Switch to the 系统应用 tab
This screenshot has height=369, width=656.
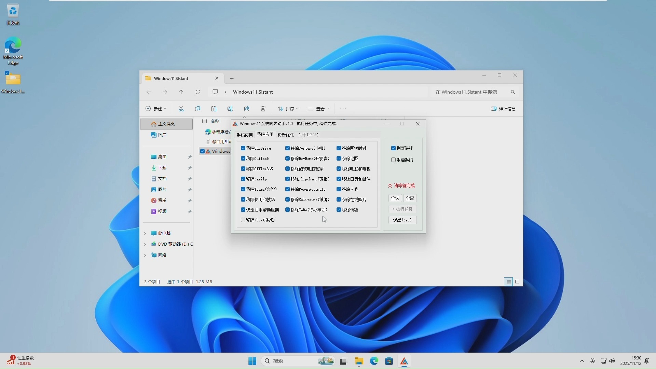pyautogui.click(x=245, y=135)
